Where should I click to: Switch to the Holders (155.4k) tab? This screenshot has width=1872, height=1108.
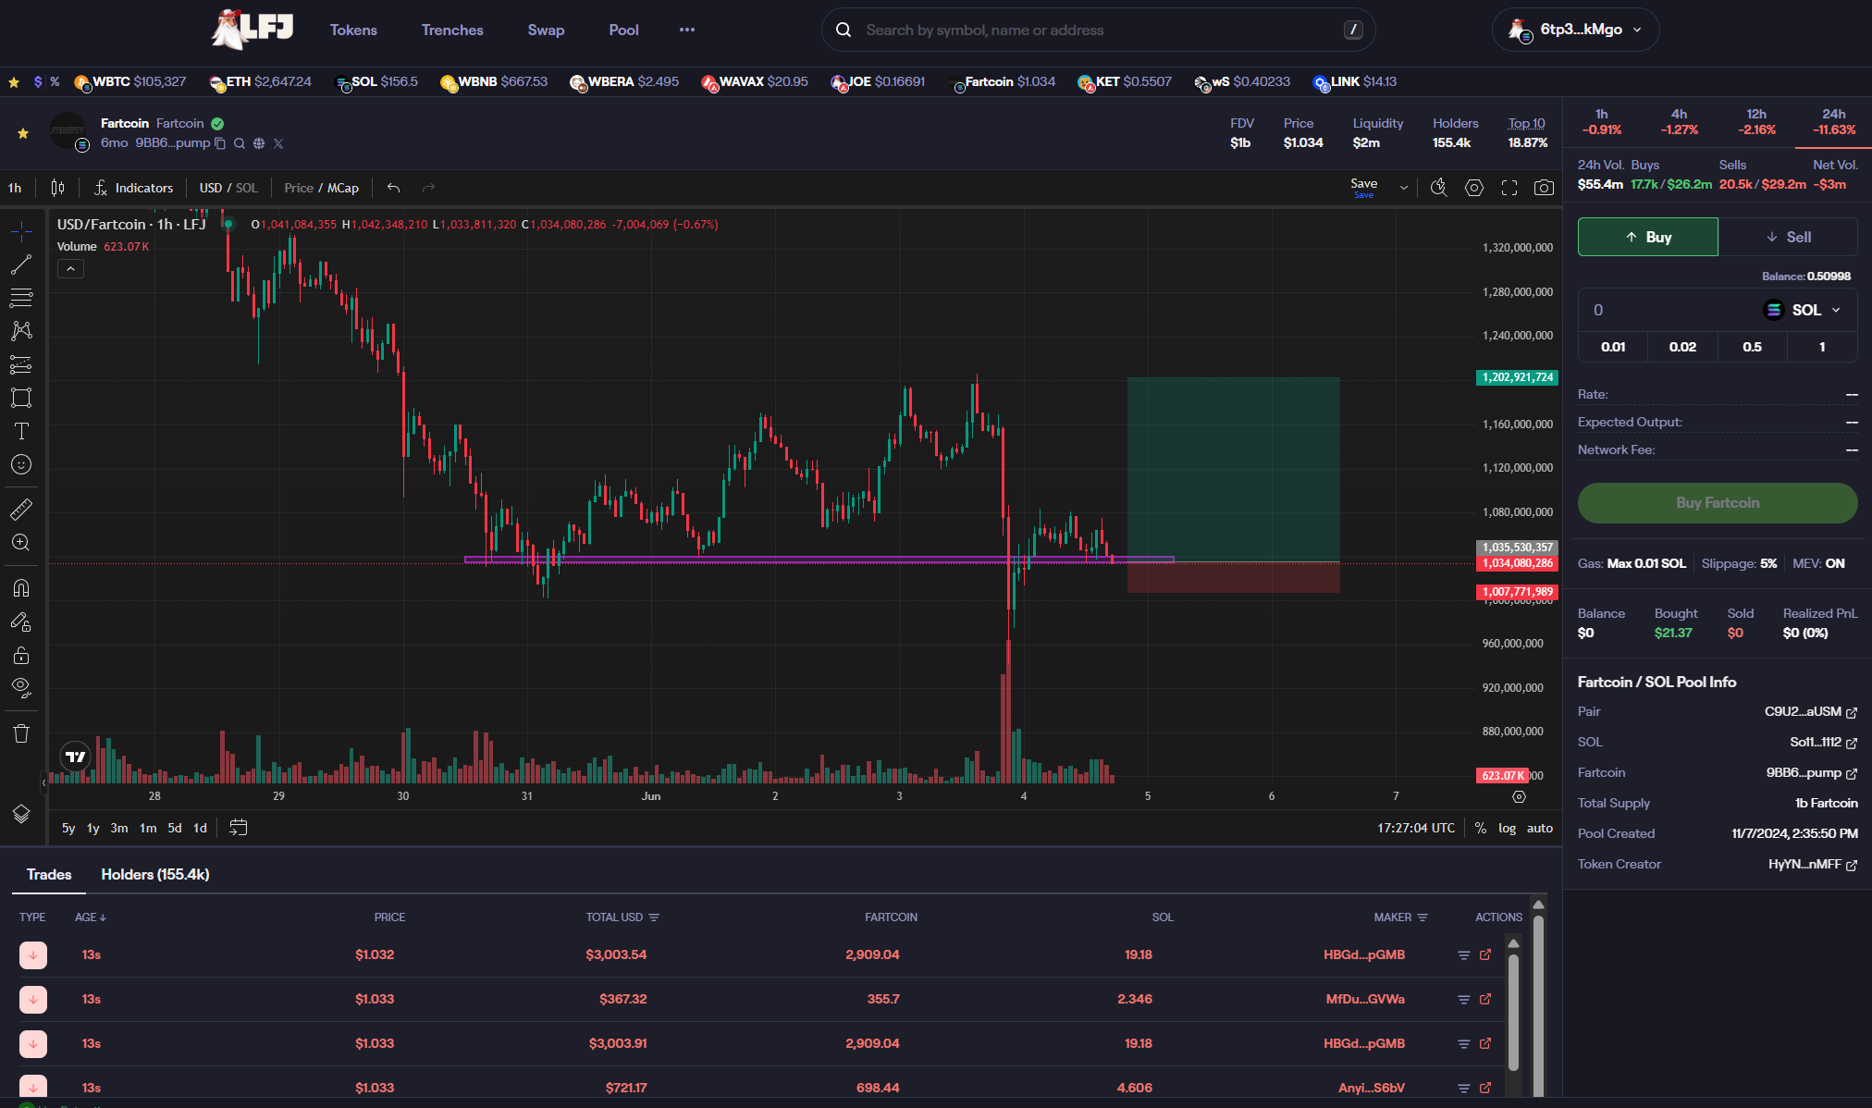click(x=154, y=874)
